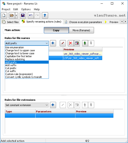Select the highlighted empty extension rule row
Screen dimensions: 128x143
(59, 116)
